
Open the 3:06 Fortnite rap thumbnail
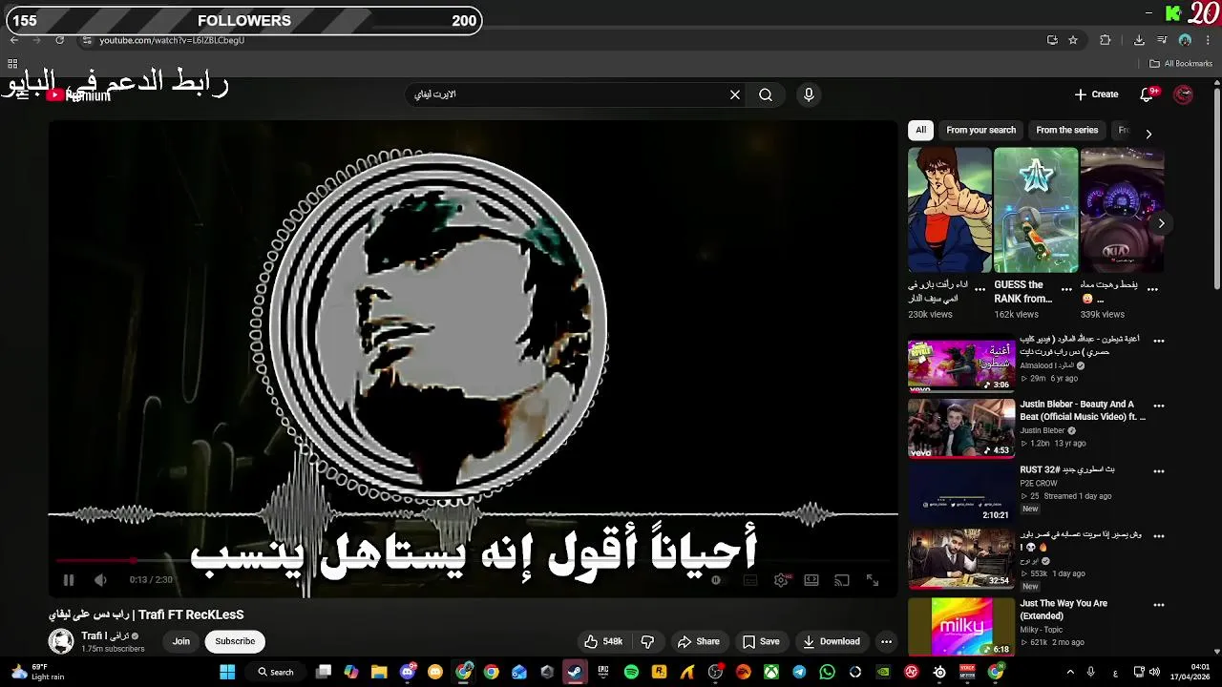pyautogui.click(x=961, y=364)
